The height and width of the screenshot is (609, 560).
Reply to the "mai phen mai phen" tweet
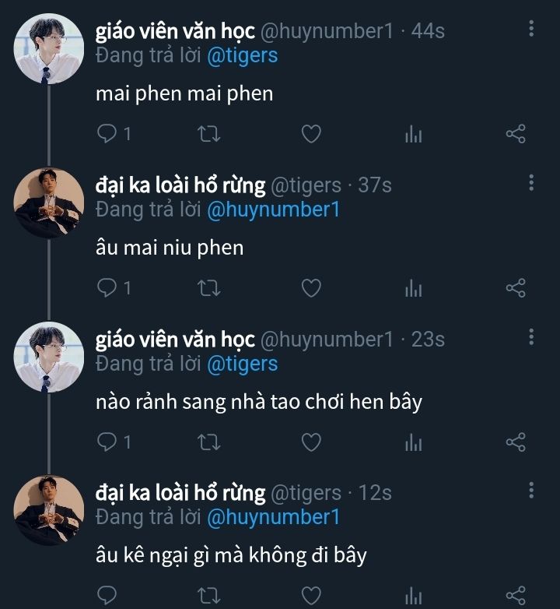click(107, 134)
